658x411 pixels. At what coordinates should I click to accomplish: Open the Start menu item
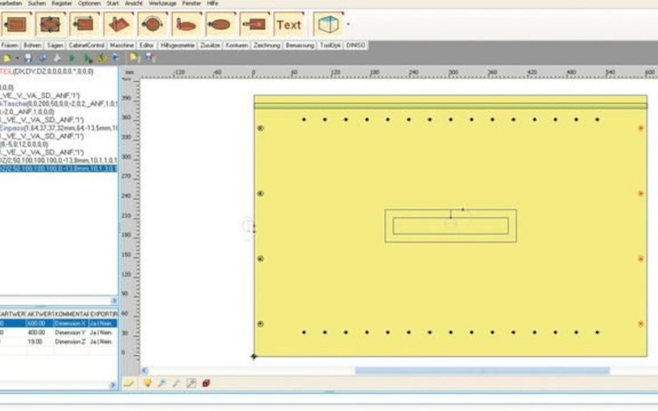coord(113,3)
